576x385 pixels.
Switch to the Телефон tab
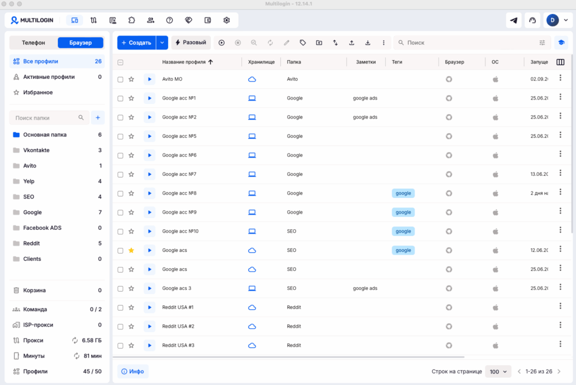[33, 43]
